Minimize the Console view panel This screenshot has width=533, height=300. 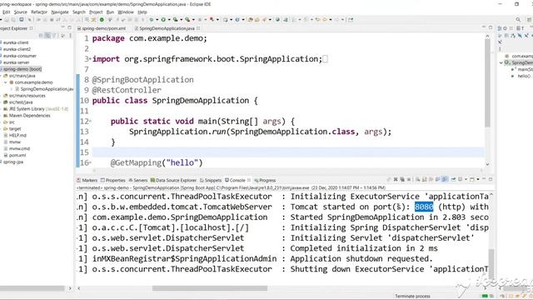coord(484,179)
